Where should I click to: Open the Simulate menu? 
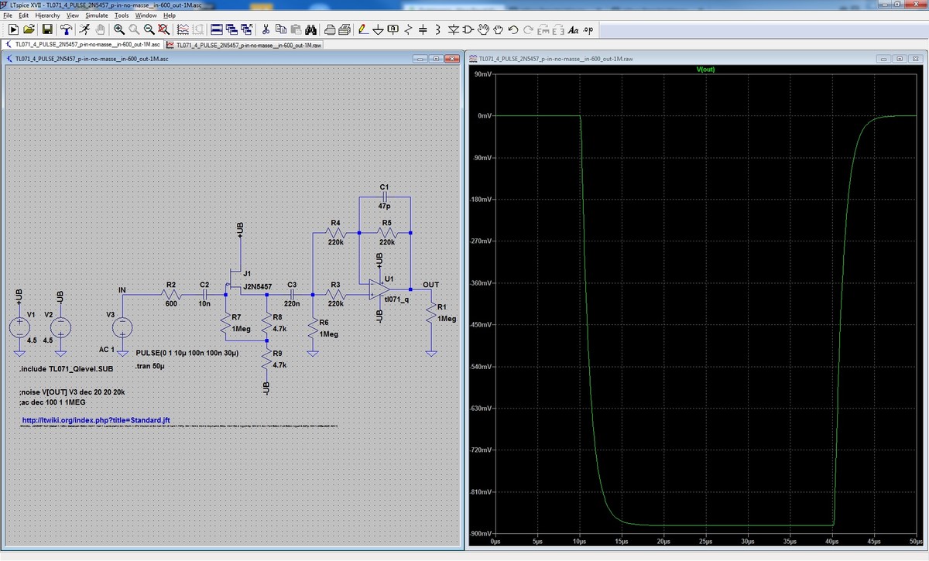[x=97, y=15]
